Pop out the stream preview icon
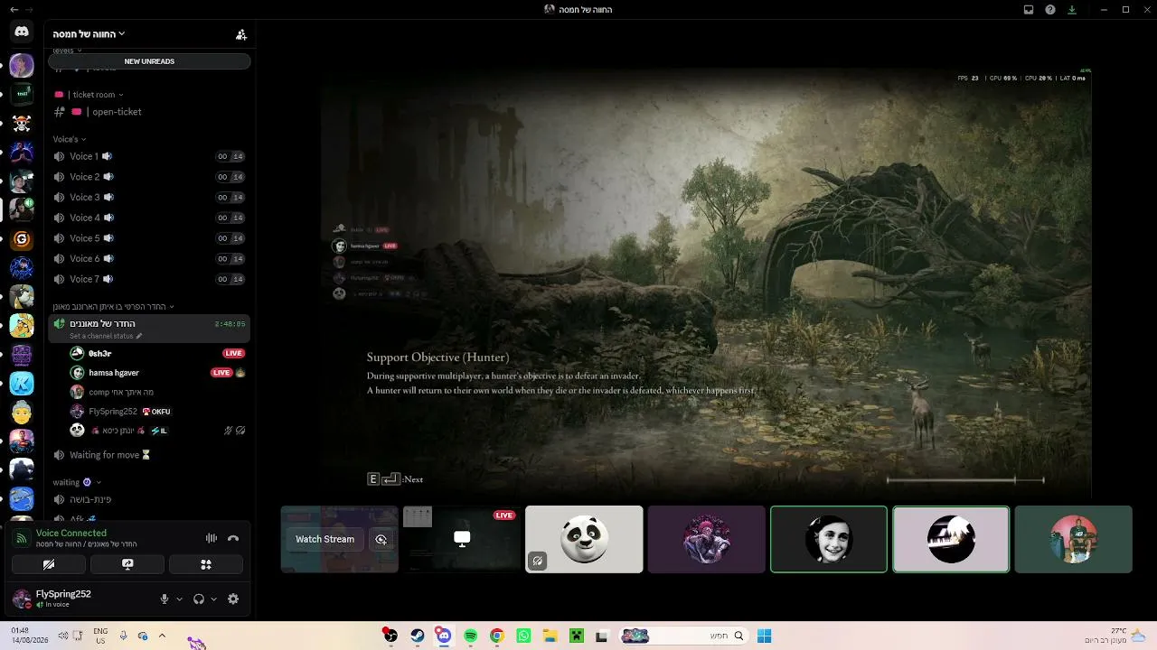1157x650 pixels. click(x=381, y=539)
